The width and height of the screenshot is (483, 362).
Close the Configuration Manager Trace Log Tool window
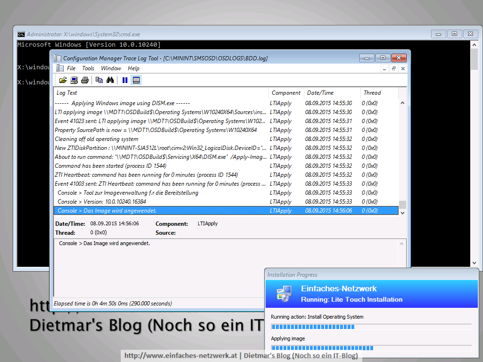tap(399, 58)
